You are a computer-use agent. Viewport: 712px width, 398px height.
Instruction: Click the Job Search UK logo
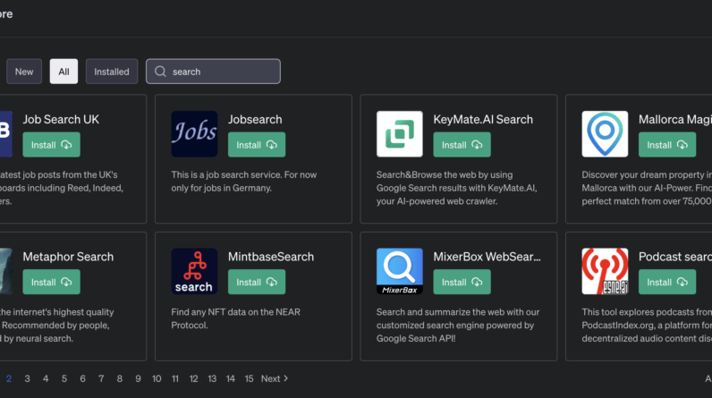(6, 134)
